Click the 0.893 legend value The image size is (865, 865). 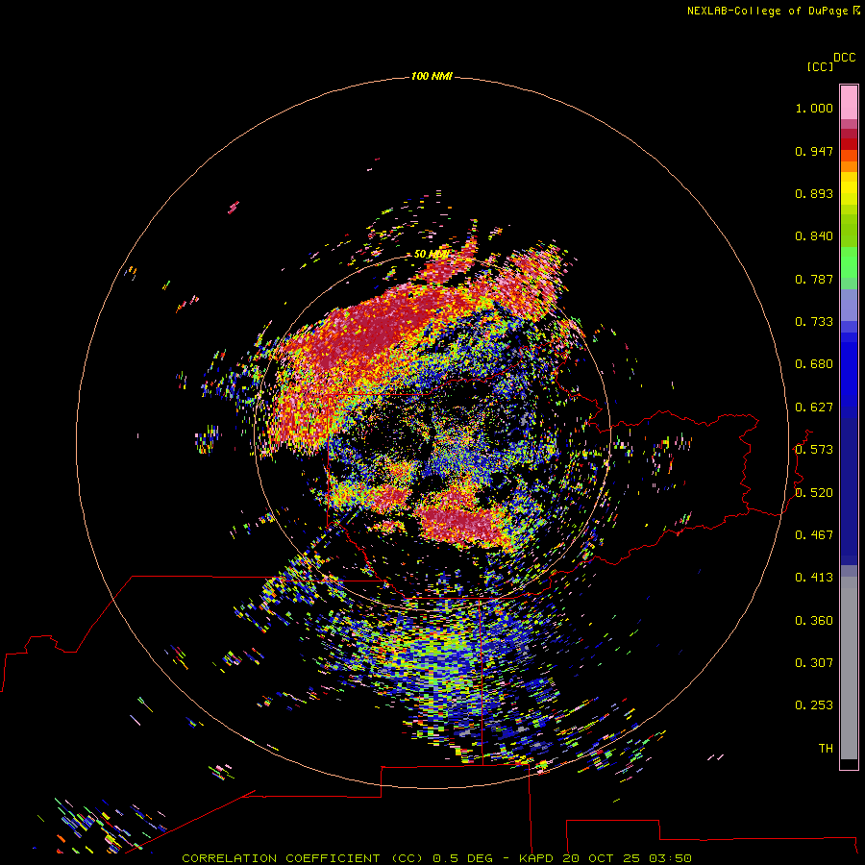tap(814, 193)
